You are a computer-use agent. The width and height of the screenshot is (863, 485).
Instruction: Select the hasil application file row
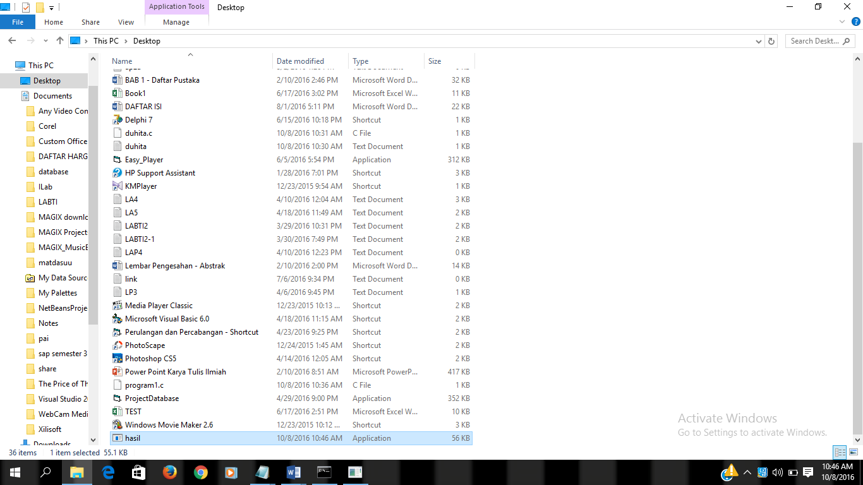click(x=291, y=438)
